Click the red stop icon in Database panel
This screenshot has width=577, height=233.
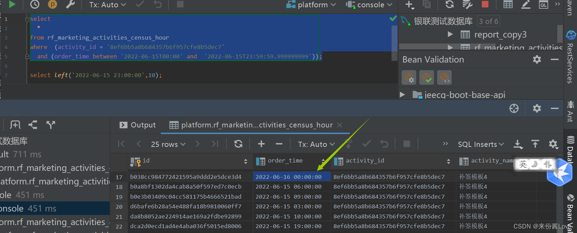pos(485,4)
